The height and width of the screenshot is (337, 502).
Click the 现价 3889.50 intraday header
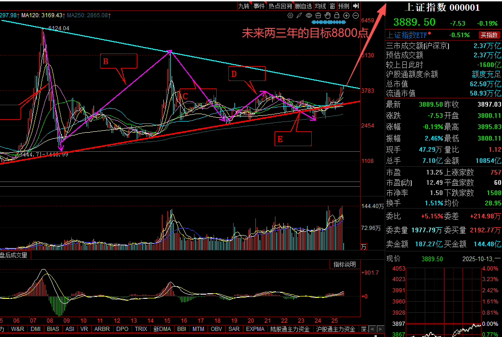(415, 259)
